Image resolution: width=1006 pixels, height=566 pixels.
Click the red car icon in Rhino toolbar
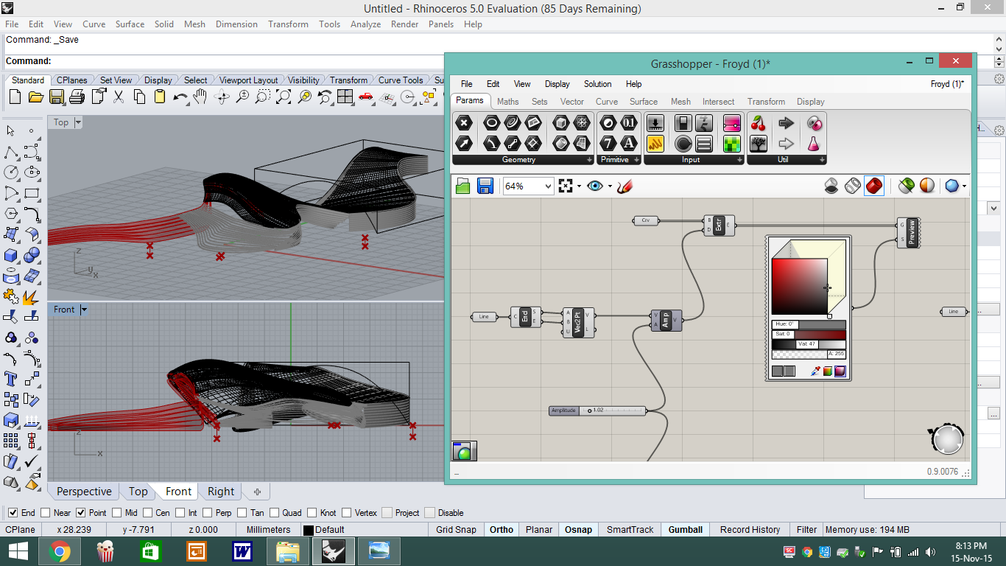point(366,97)
